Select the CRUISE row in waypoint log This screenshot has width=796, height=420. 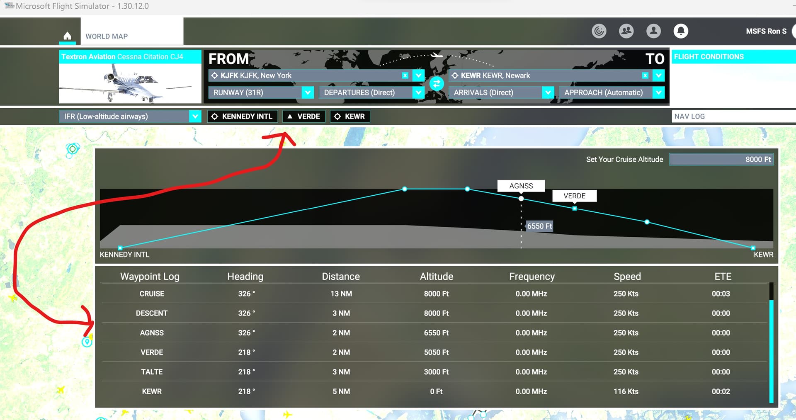[434, 294]
